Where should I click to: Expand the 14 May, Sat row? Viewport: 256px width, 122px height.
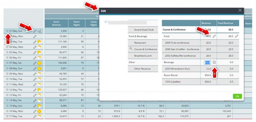pos(7,100)
